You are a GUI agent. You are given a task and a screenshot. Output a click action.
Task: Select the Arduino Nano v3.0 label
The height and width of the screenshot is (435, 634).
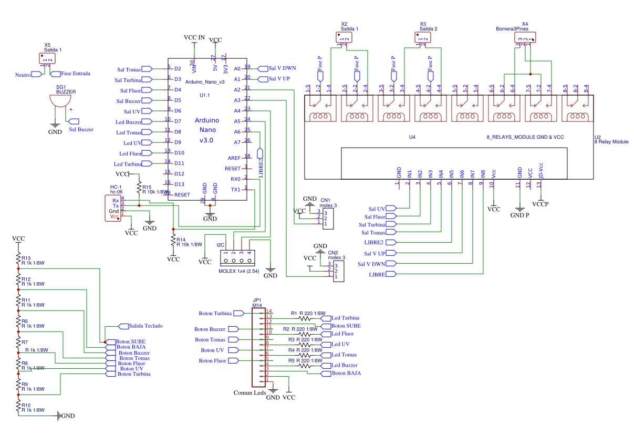coord(205,130)
